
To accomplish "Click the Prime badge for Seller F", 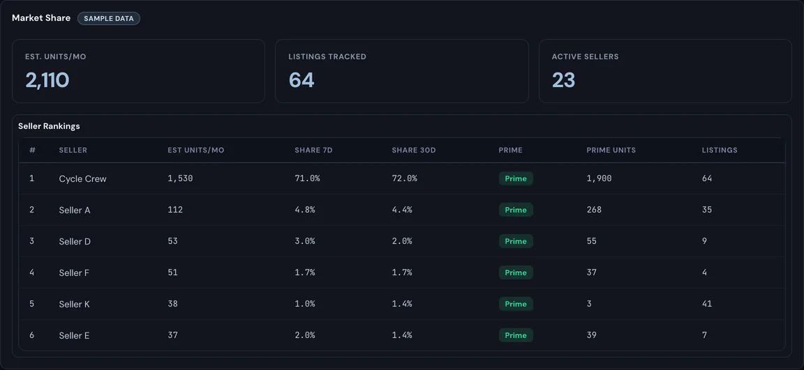I will pyautogui.click(x=516, y=272).
